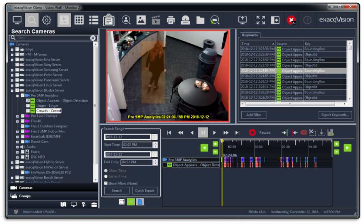Screen dimensions: 363x224
Task: Open the image thumbnail search icon
Action: [x=141, y=20]
